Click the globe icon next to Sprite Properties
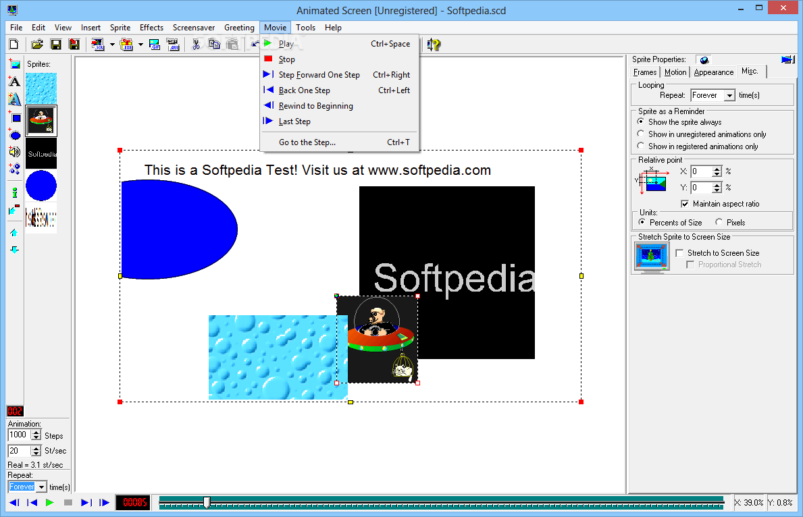Image resolution: width=803 pixels, height=517 pixels. [x=704, y=60]
